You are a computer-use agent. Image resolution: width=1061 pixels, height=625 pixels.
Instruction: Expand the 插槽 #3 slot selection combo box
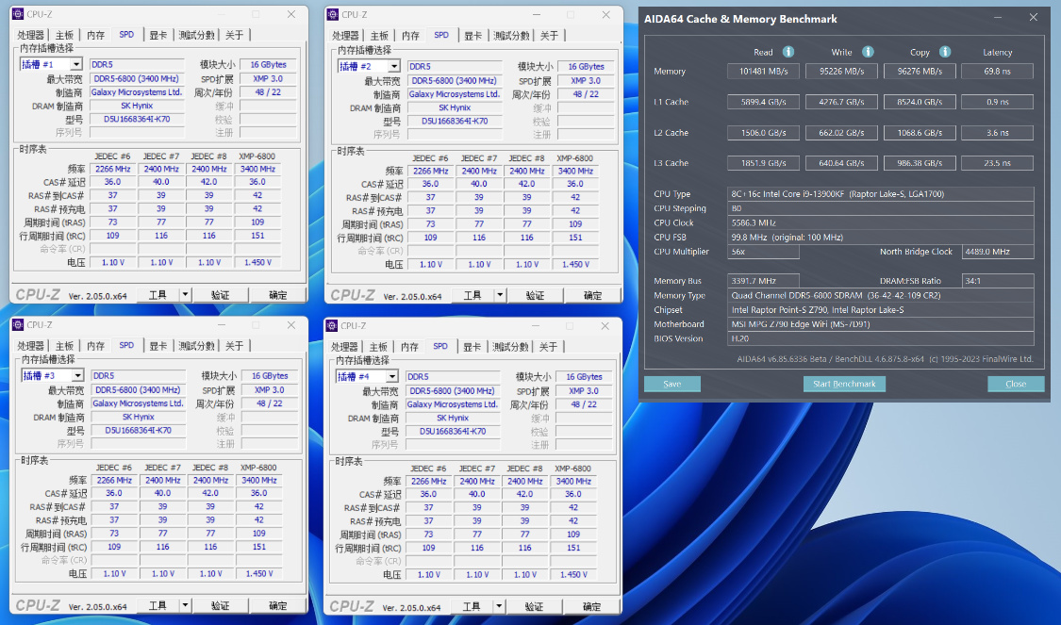tap(75, 376)
